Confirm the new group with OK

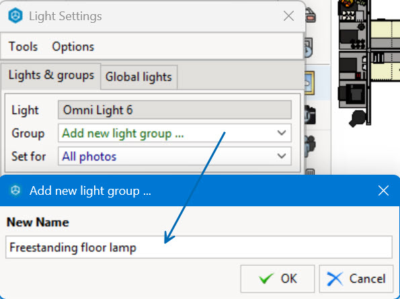[x=277, y=279]
